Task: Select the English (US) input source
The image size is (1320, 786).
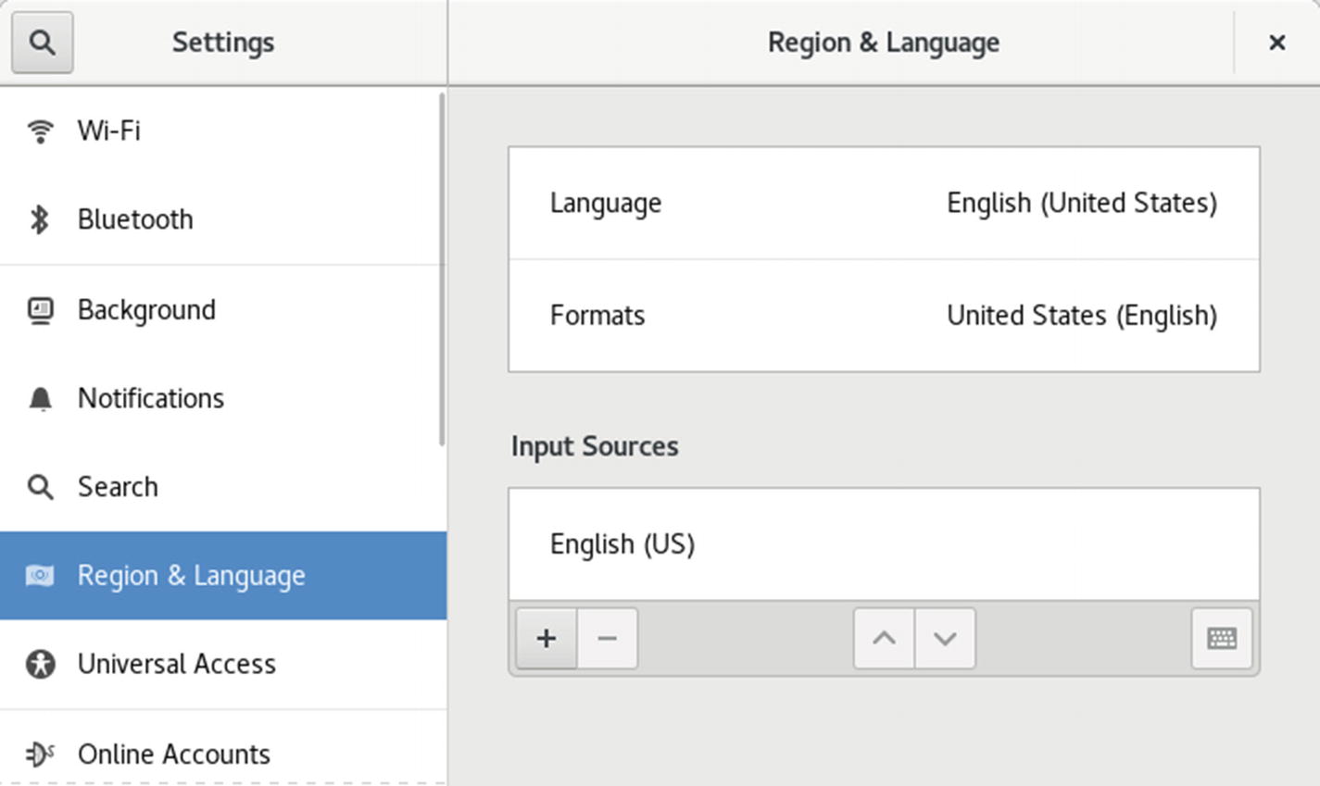Action: tap(884, 544)
